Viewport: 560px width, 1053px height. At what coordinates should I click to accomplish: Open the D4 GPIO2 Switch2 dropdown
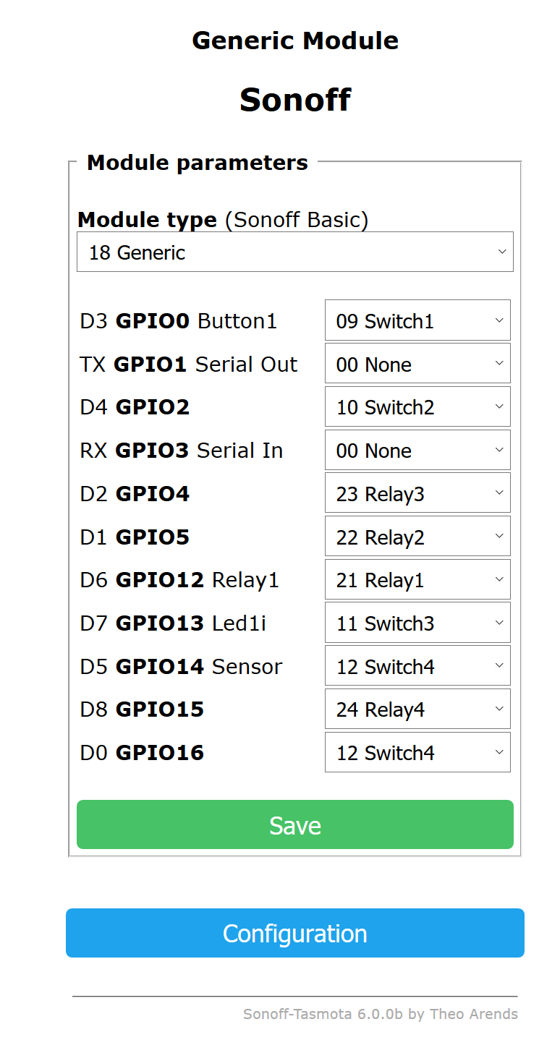(x=417, y=406)
